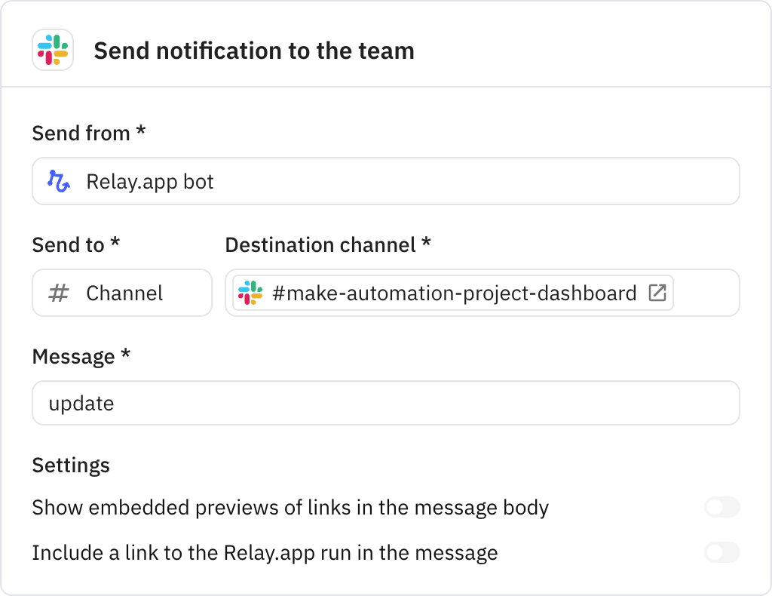
Task: Click the Slack icon beside the step title
Action: point(51,51)
